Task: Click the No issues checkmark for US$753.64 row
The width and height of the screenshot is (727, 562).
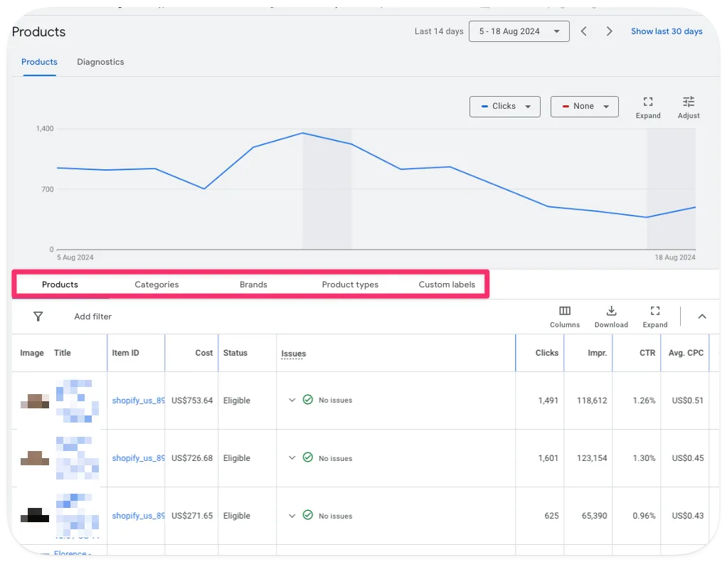Action: pyautogui.click(x=307, y=400)
